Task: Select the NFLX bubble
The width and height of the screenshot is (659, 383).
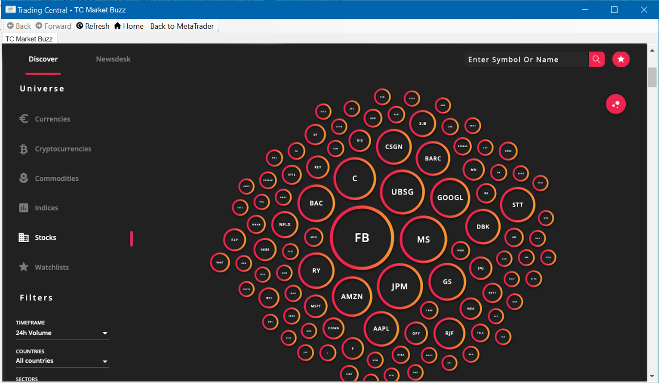Action: 284,225
